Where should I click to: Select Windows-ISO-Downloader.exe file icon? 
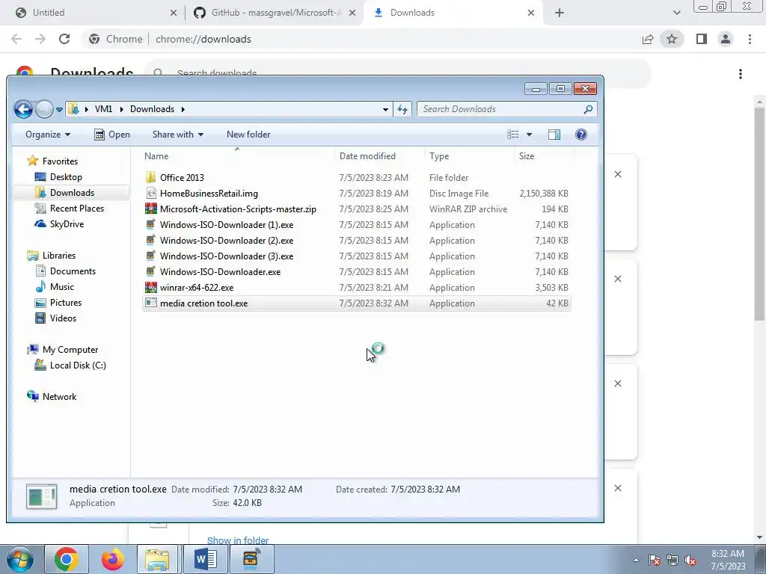click(x=151, y=272)
